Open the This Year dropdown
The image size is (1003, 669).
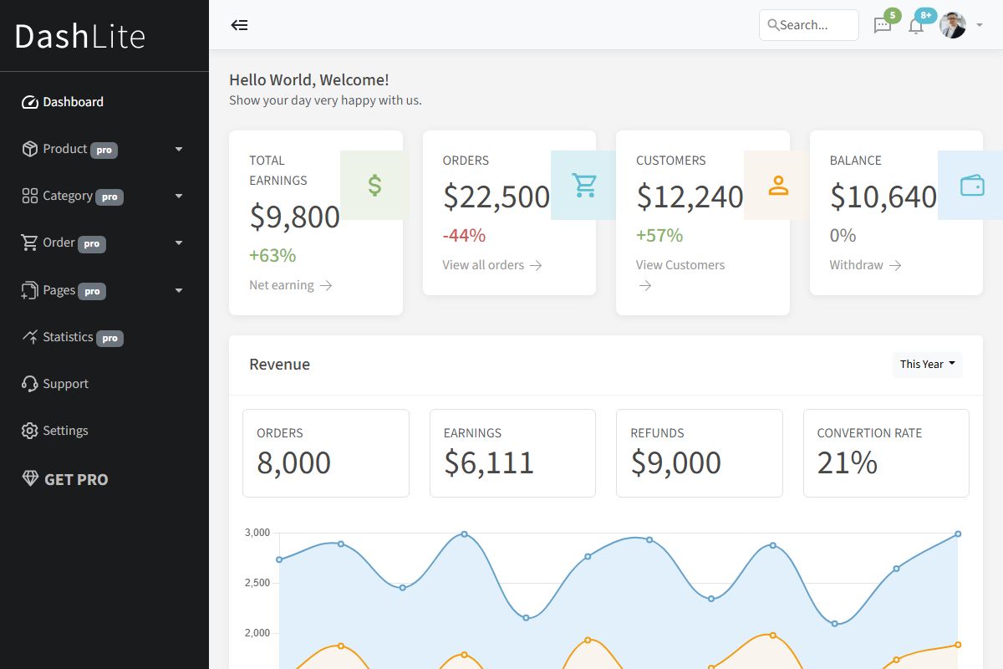coord(928,365)
